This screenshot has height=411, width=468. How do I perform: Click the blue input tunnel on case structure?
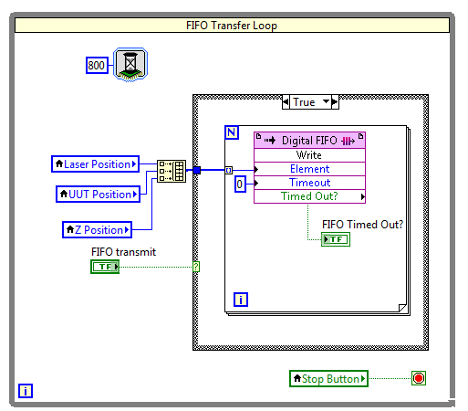tap(197, 170)
